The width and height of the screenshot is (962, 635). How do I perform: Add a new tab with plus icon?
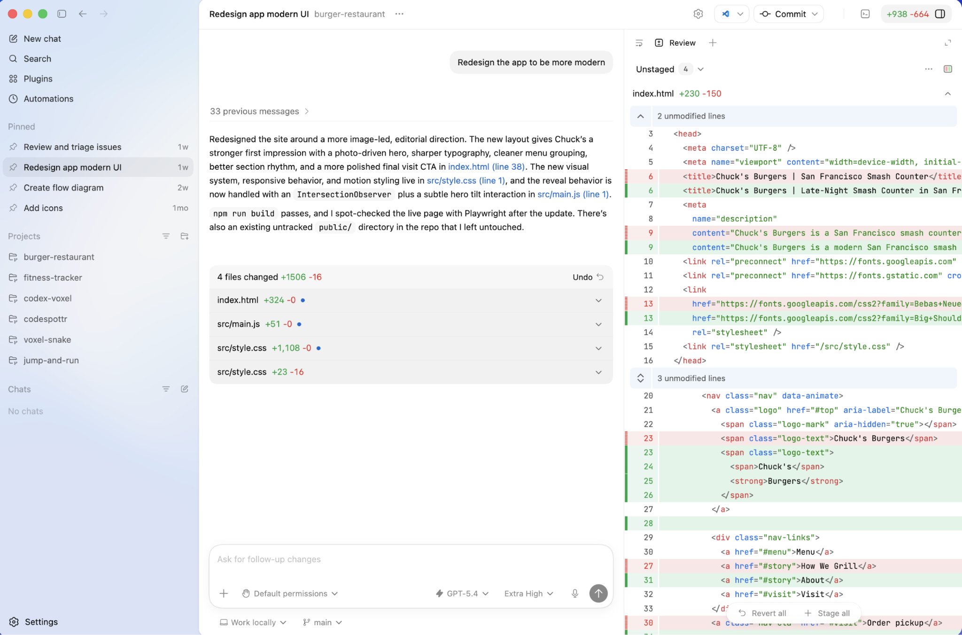coord(713,43)
